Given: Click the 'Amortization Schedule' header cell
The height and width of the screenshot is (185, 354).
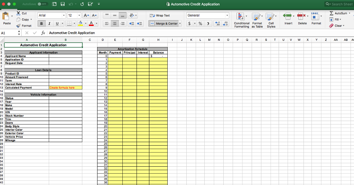Looking at the screenshot, I should pos(132,49).
